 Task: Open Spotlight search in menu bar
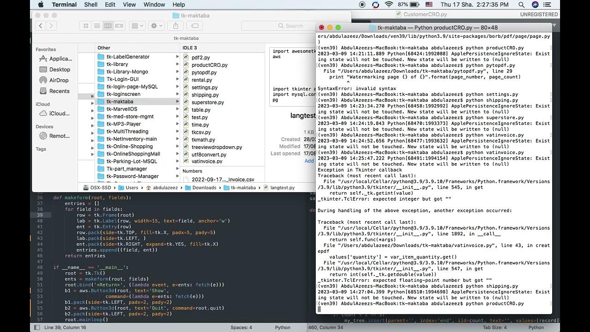click(x=521, y=5)
